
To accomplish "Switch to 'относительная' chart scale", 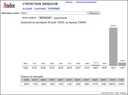I will tap(60, 18).
